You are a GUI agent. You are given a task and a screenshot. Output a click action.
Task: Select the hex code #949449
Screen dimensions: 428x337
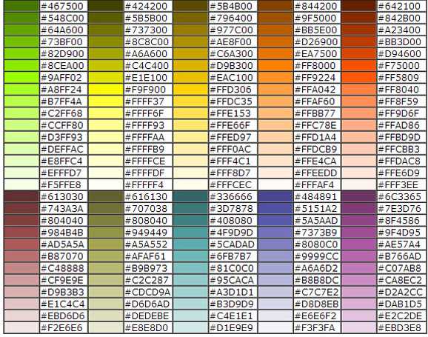pos(147,233)
